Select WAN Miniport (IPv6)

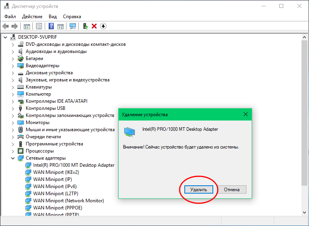(55, 186)
